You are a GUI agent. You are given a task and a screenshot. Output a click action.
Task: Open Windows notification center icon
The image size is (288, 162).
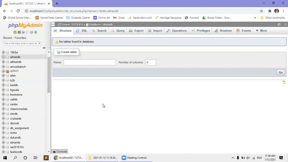[x=281, y=158]
